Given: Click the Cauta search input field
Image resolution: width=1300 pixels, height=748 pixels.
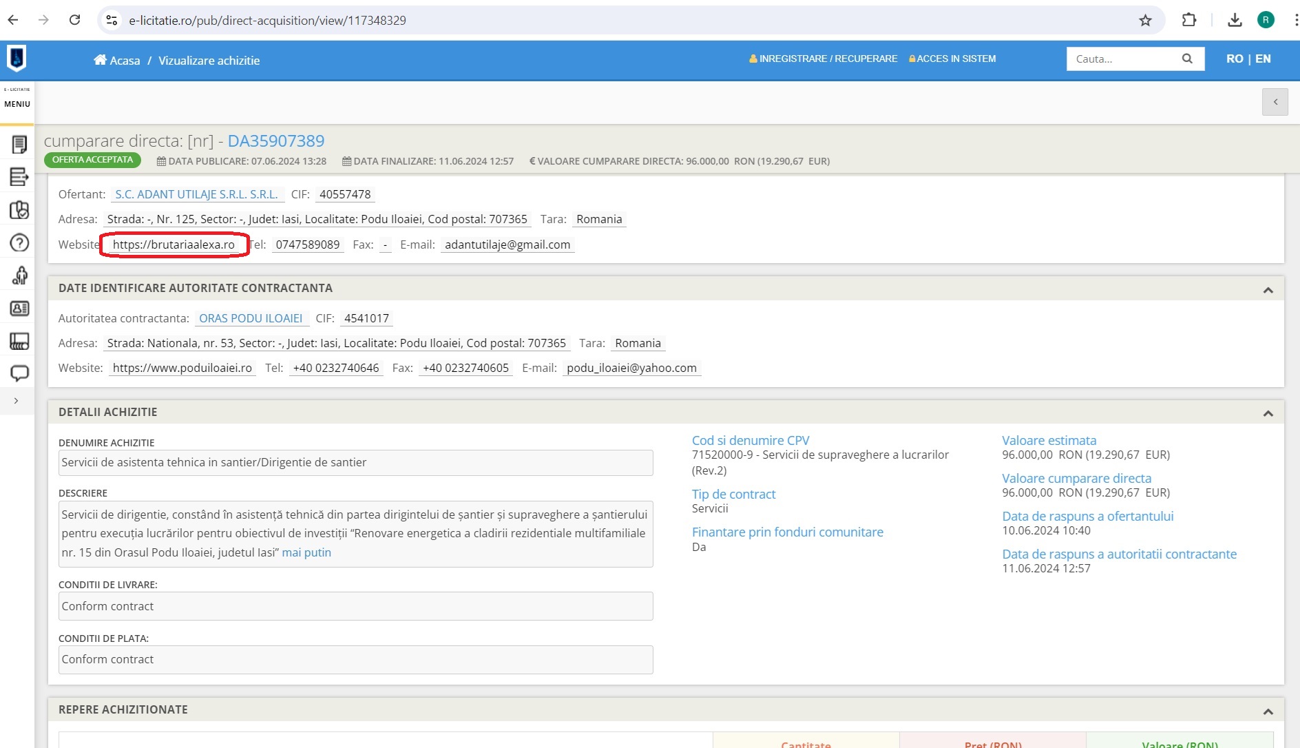Looking at the screenshot, I should click(1124, 59).
